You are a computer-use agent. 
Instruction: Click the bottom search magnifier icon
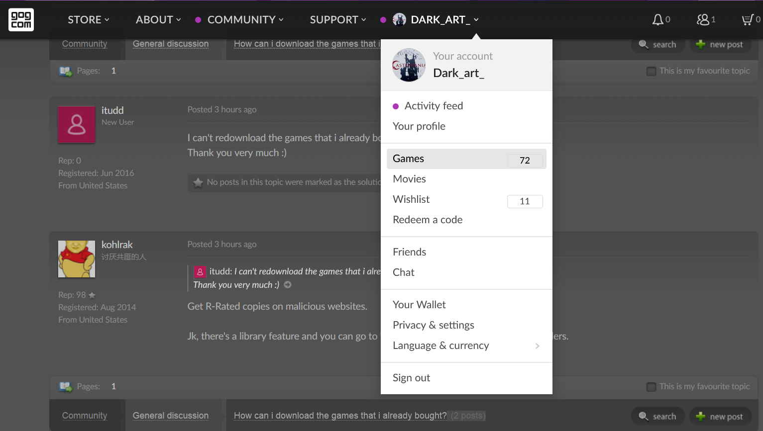point(644,416)
